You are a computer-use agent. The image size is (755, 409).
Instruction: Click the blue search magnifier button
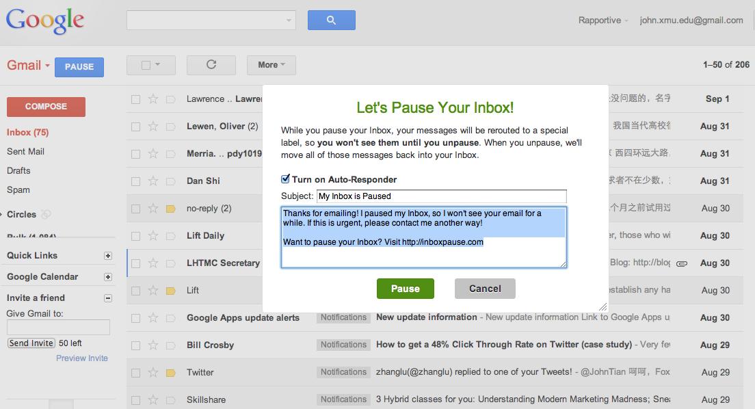pyautogui.click(x=331, y=21)
